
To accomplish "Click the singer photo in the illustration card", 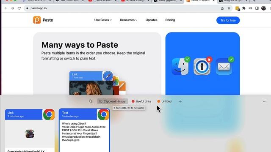I will pyautogui.click(x=91, y=88).
